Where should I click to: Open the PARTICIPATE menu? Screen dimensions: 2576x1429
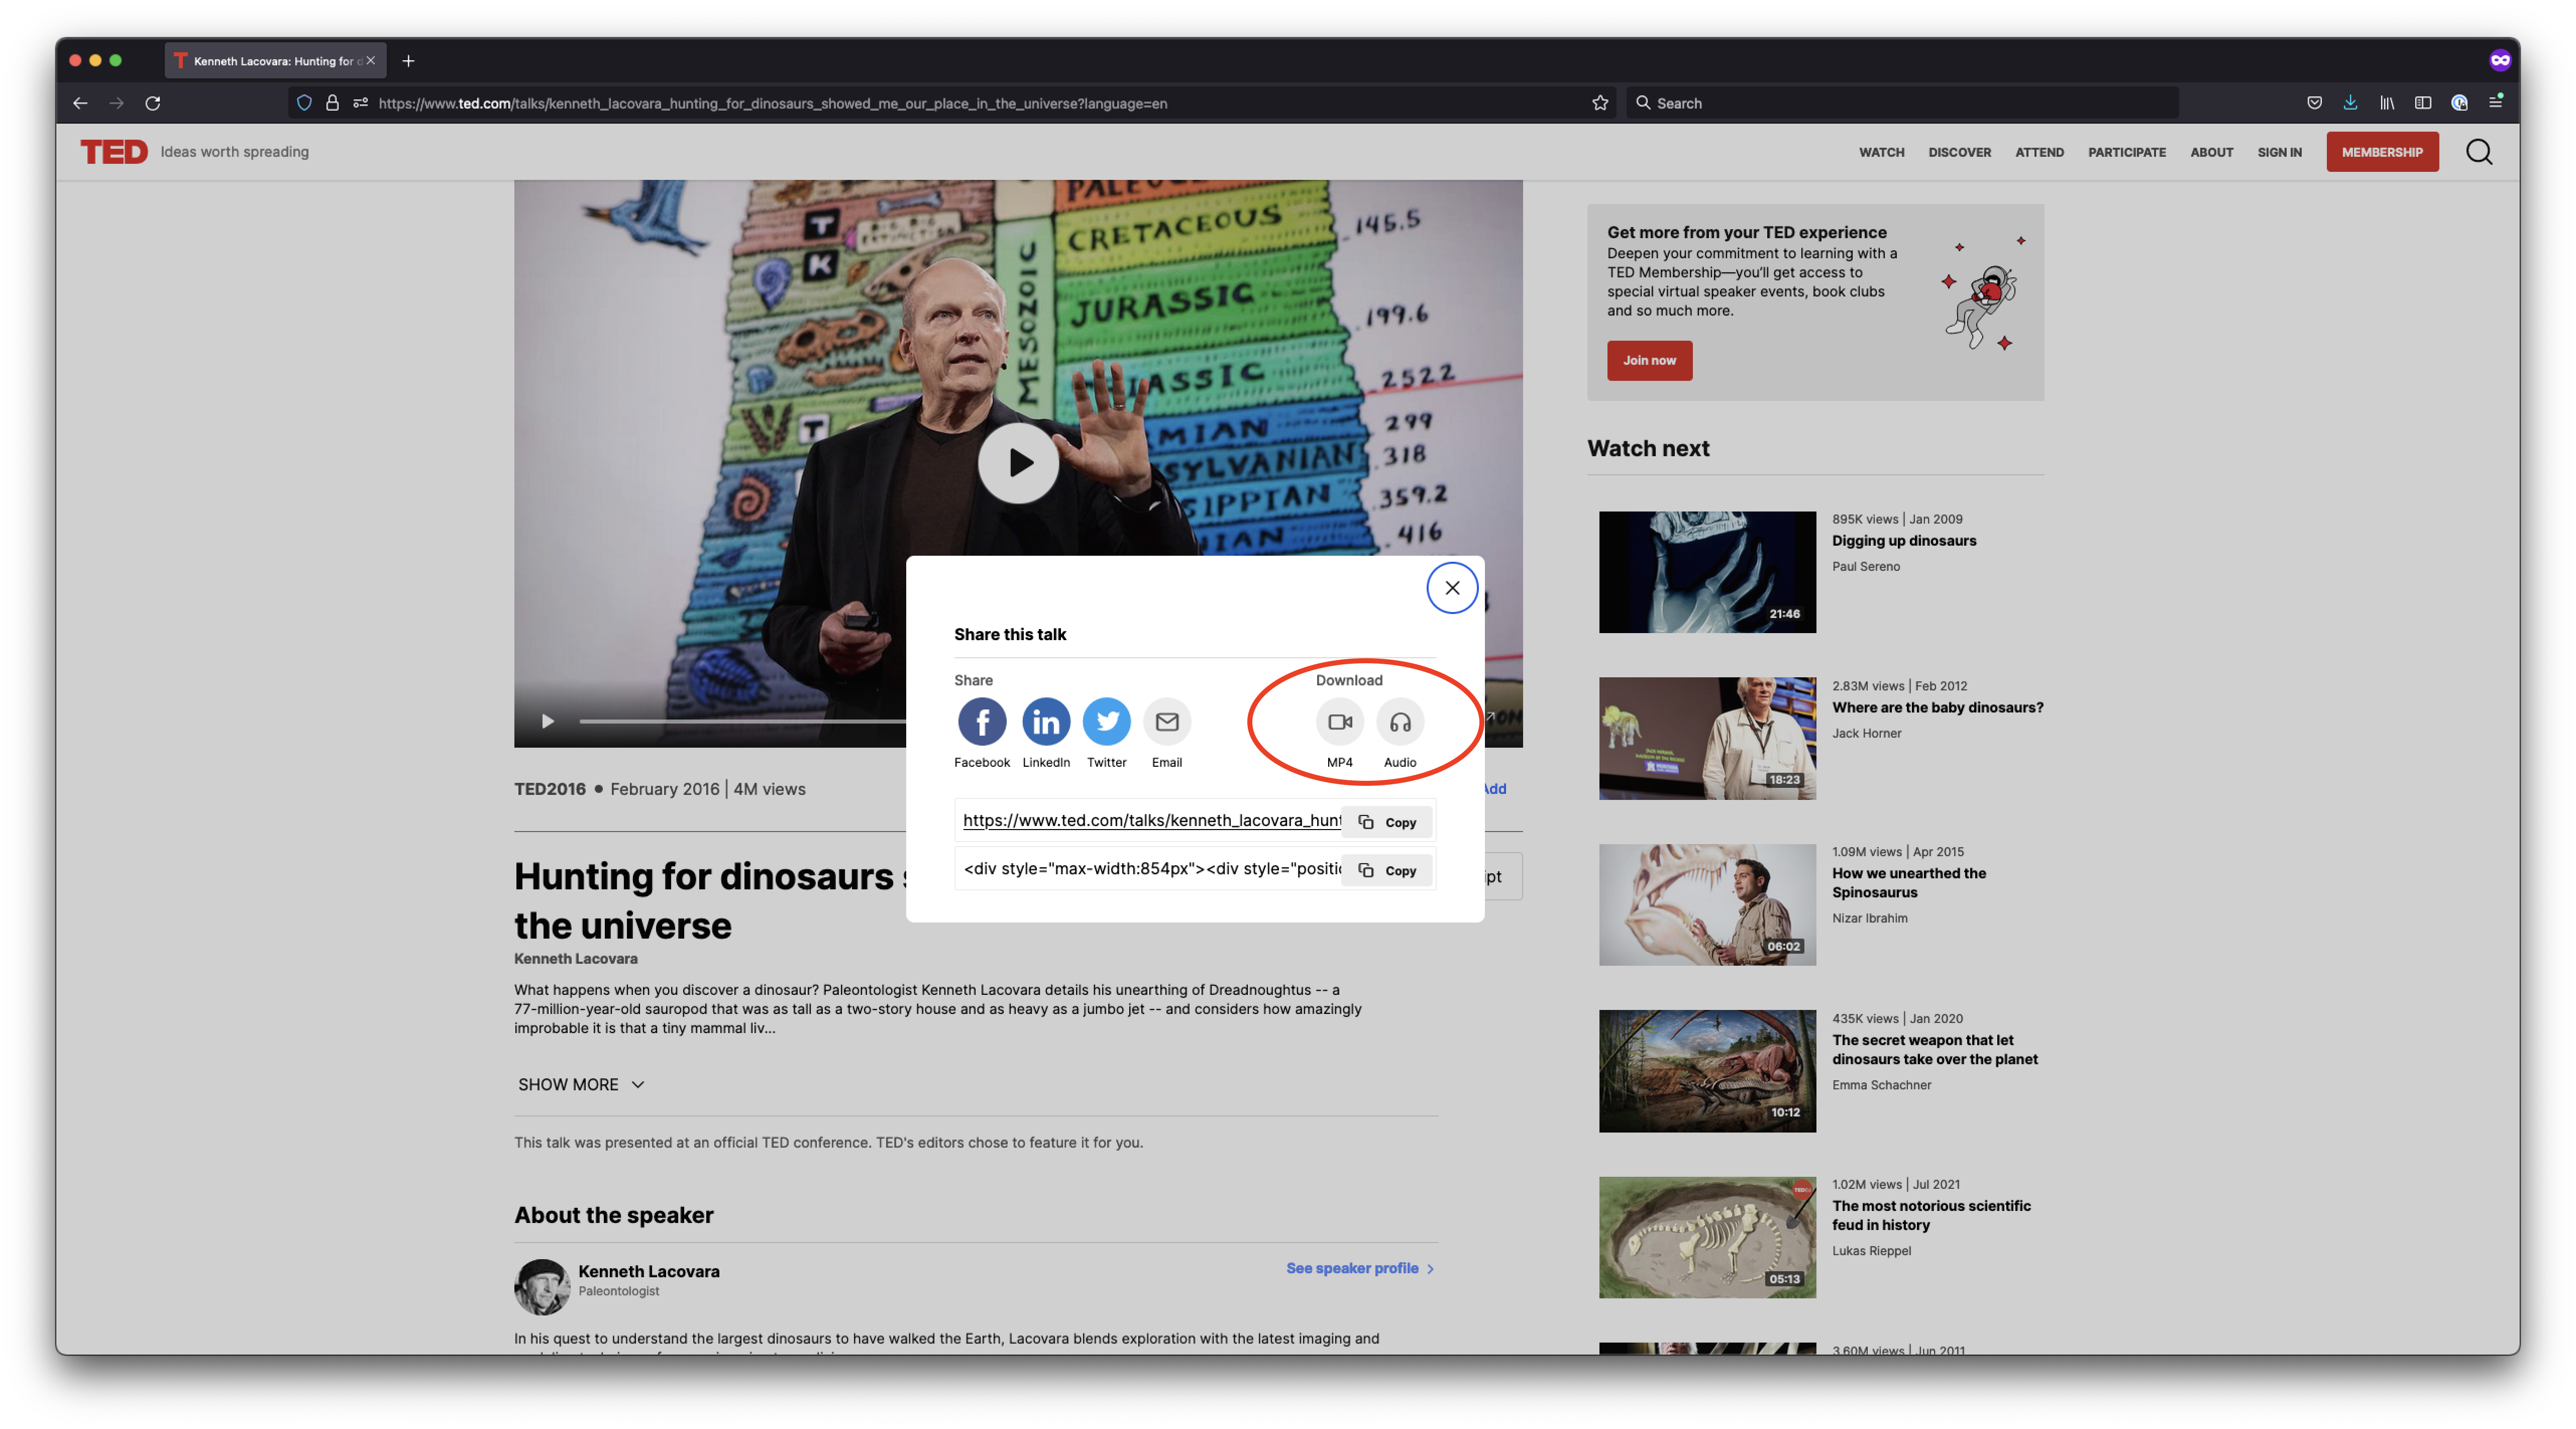point(2126,152)
